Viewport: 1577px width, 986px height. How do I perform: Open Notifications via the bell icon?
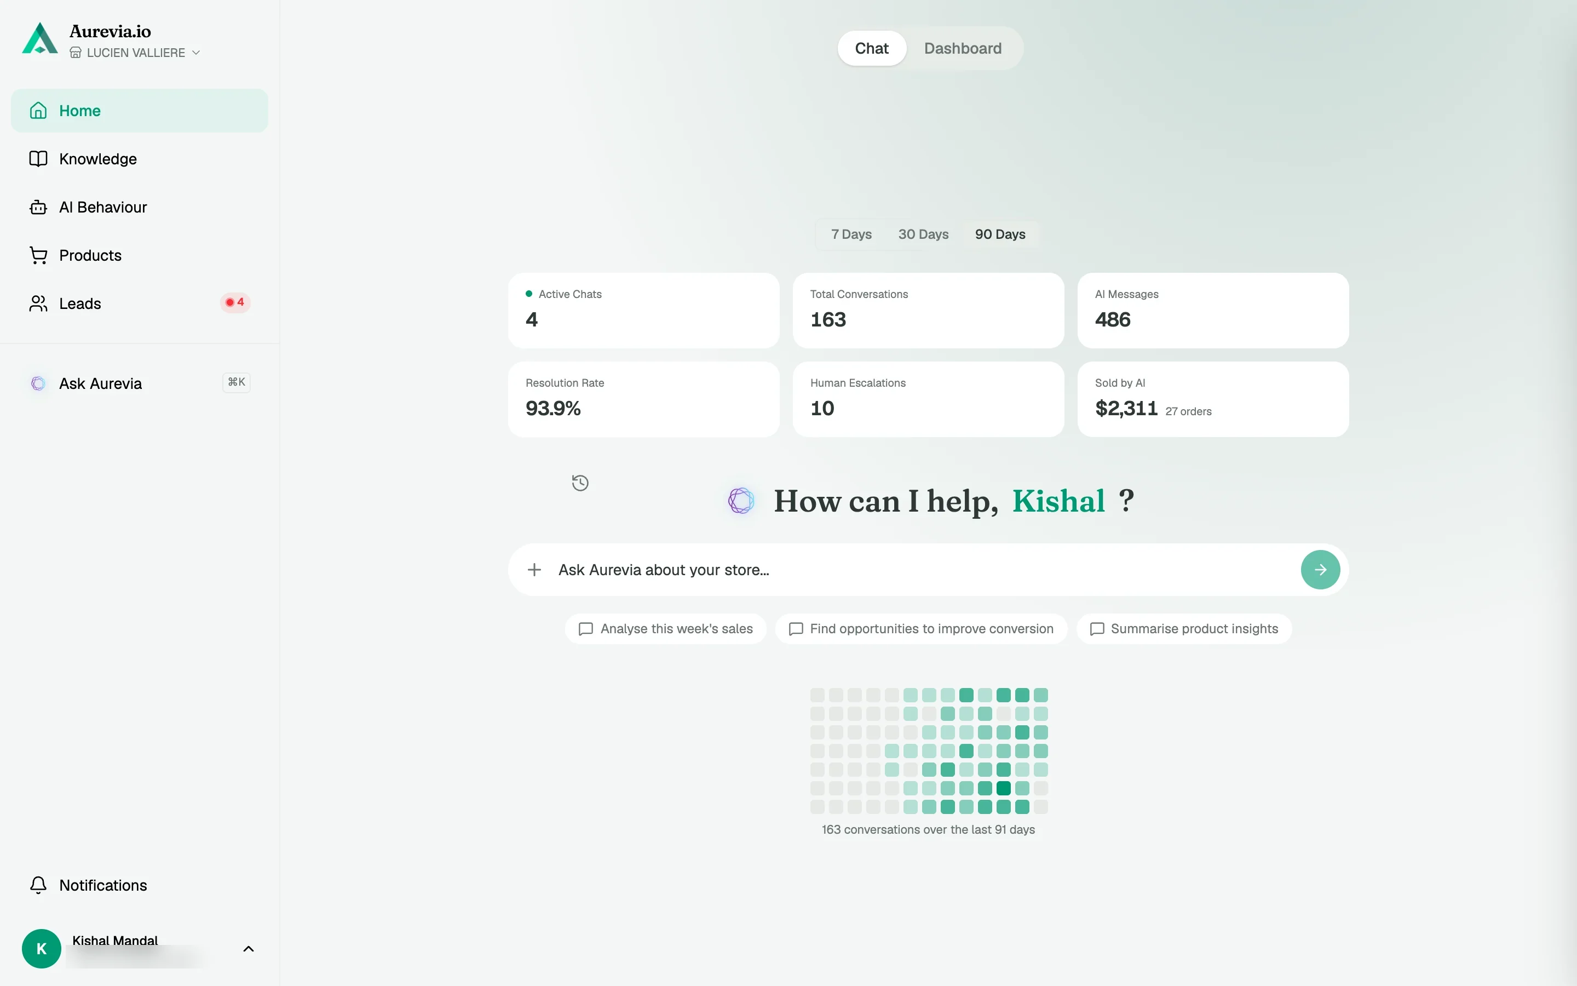38,885
